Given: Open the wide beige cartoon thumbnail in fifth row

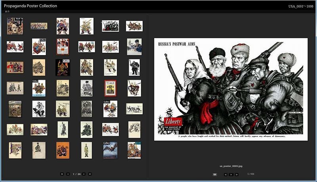Looking at the screenshot, I should tap(134, 109).
